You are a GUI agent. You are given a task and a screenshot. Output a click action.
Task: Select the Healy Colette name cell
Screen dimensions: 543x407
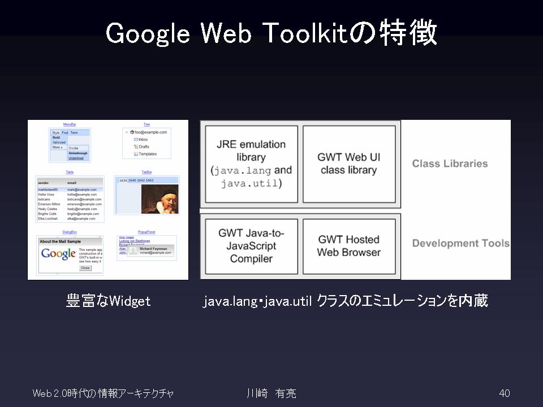pos(48,209)
